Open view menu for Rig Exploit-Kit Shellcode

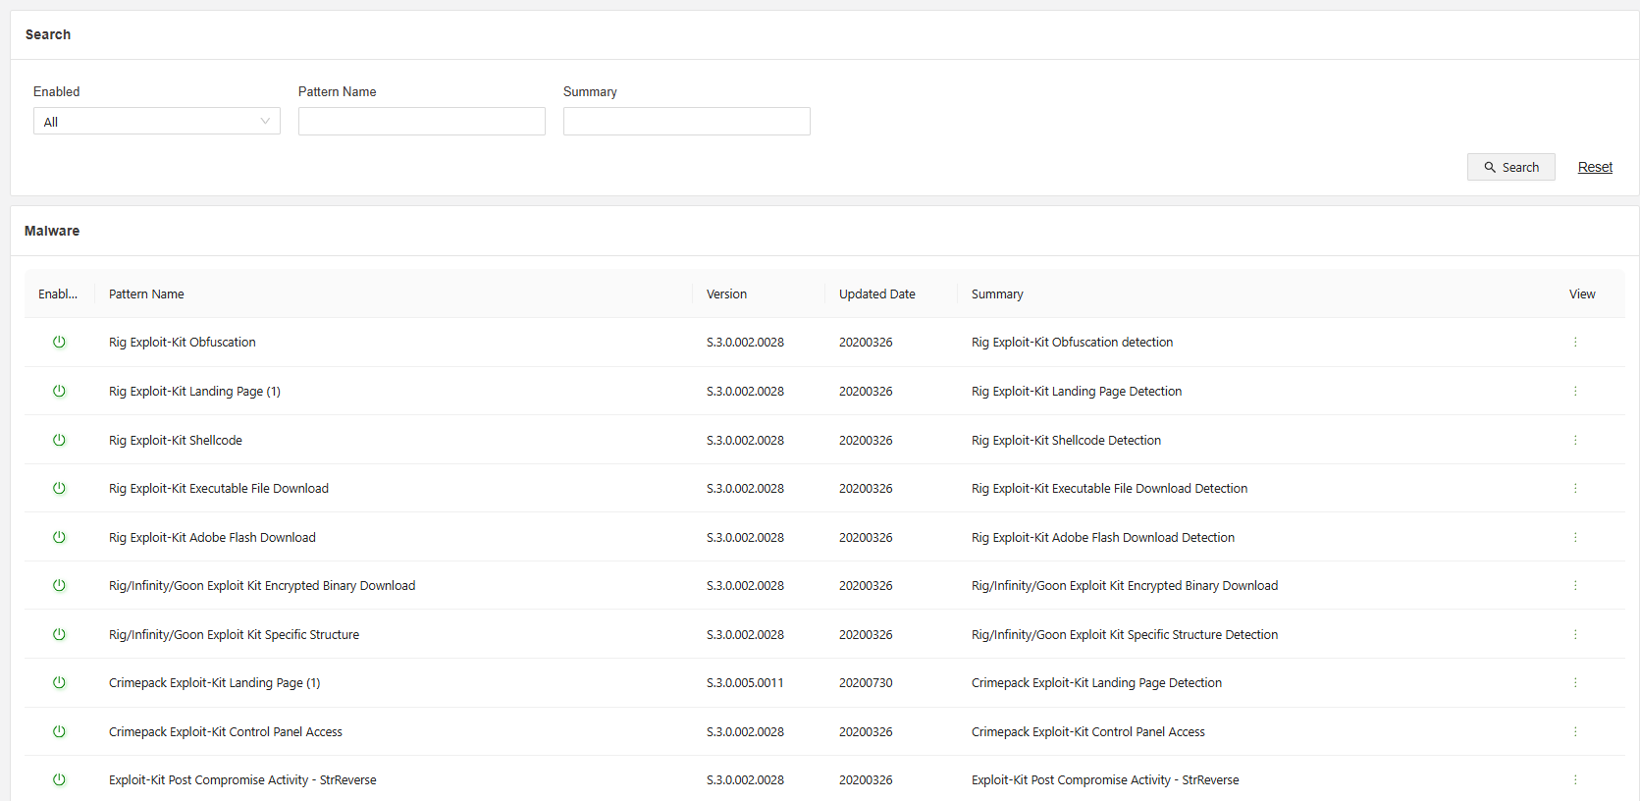(1575, 440)
